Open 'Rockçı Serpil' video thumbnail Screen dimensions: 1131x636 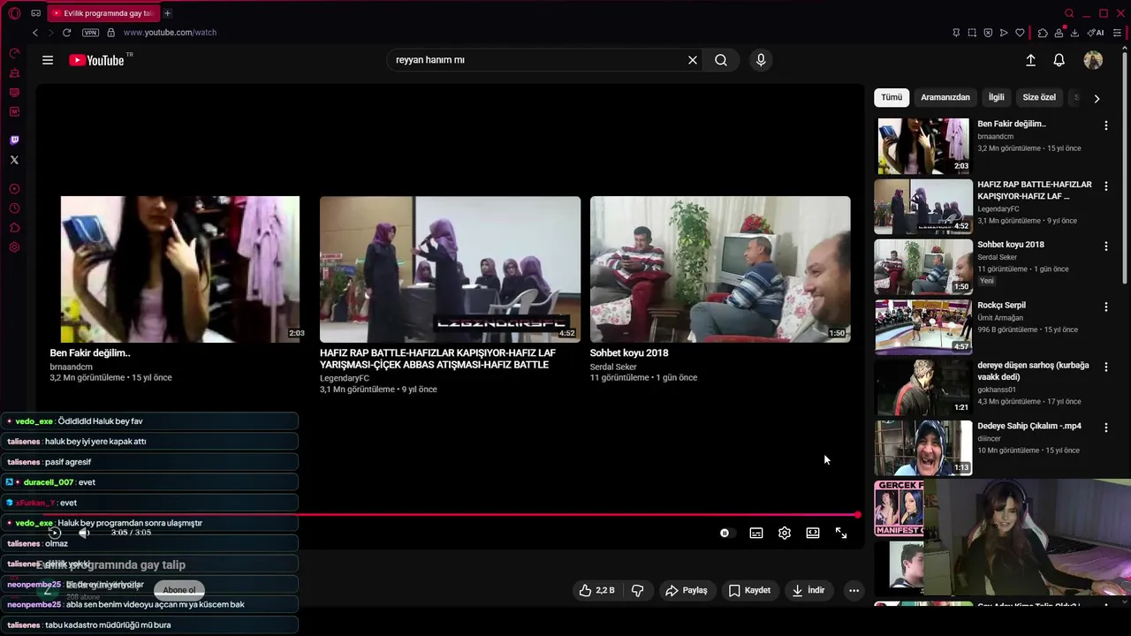(x=923, y=327)
